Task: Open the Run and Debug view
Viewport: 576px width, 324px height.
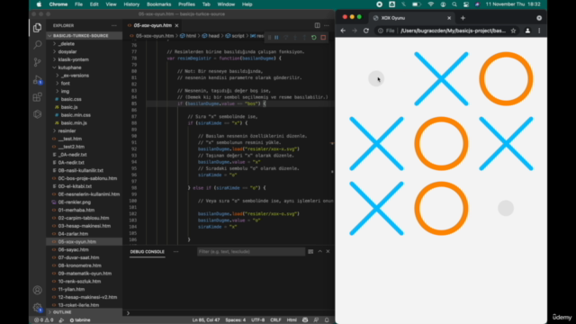Action: 37,80
